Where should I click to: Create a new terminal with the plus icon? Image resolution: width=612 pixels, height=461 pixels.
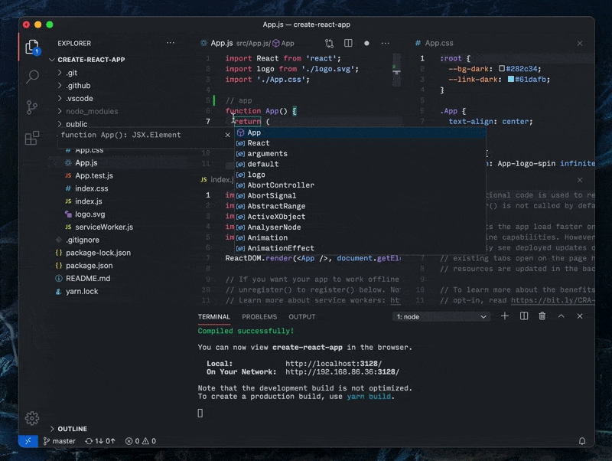point(505,316)
